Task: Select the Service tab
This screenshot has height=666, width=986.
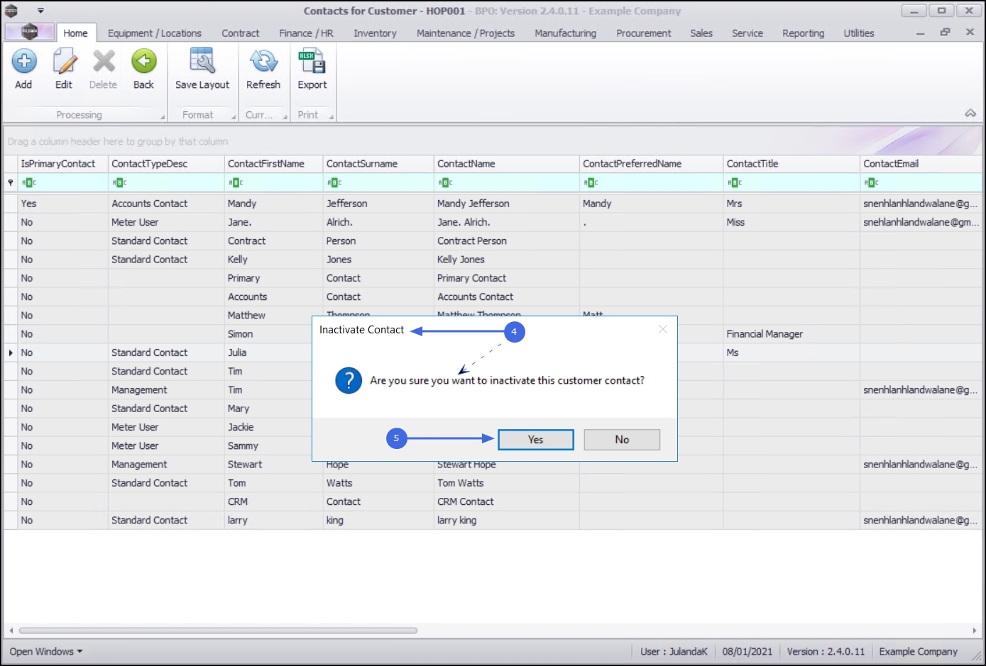Action: (x=747, y=33)
